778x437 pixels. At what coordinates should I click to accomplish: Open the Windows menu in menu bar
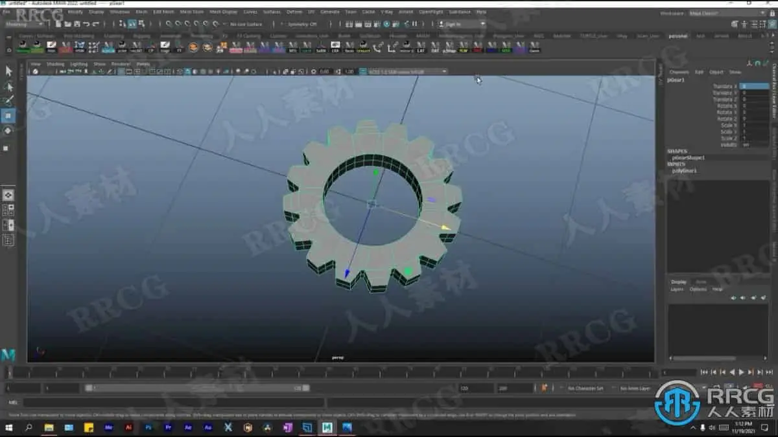(x=119, y=12)
